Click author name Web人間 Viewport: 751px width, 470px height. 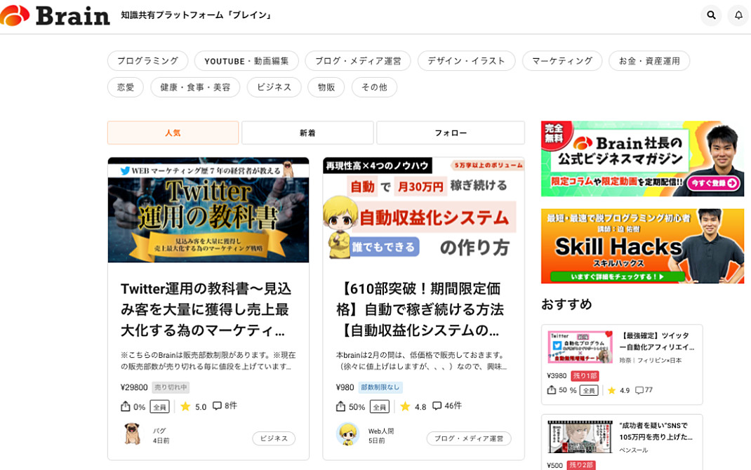pos(381,431)
